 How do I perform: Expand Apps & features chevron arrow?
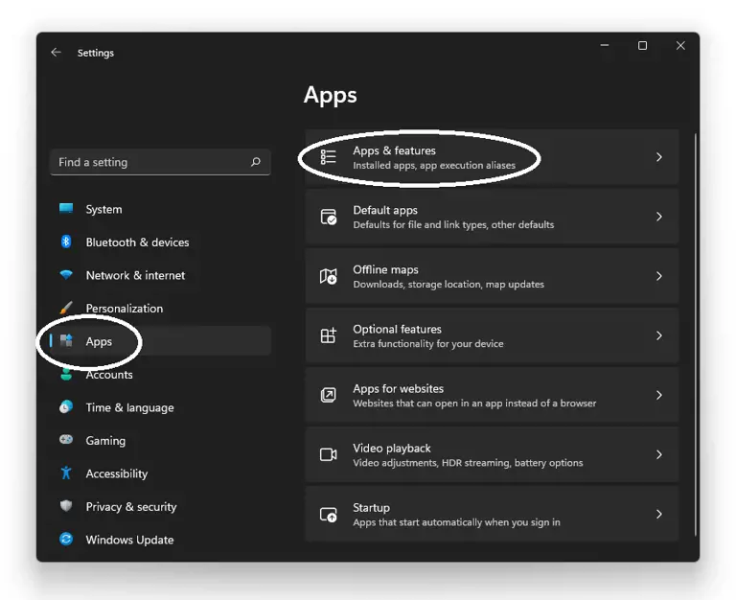658,157
